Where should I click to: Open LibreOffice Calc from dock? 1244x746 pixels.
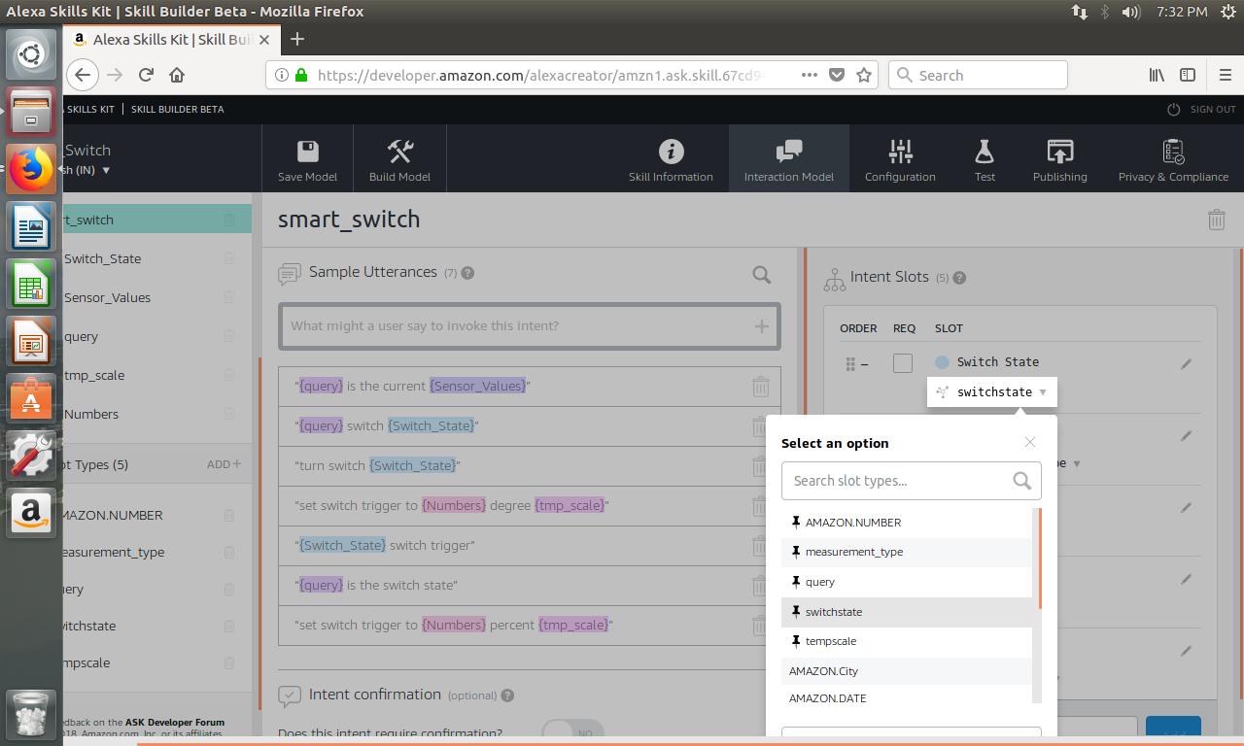(32, 284)
